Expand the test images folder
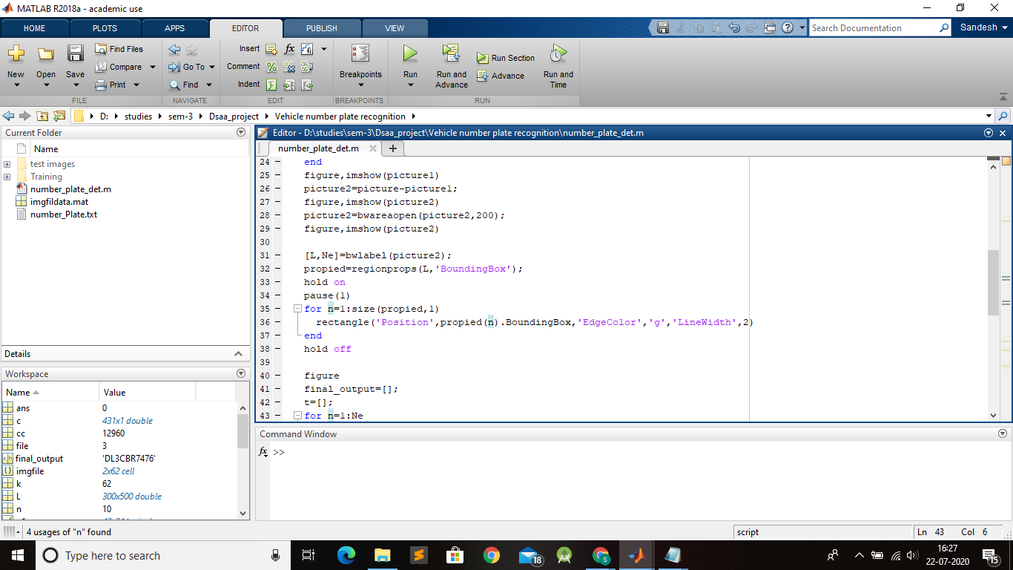 tap(7, 164)
